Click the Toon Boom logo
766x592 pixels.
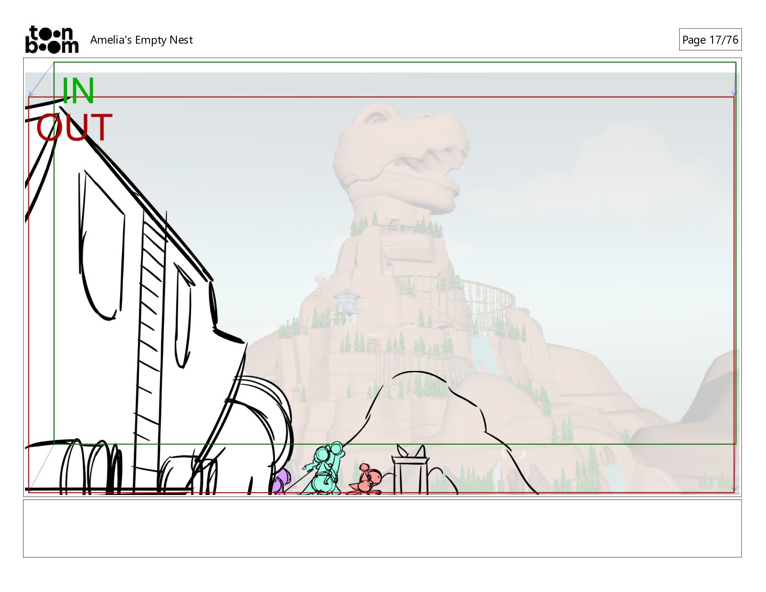(52, 39)
